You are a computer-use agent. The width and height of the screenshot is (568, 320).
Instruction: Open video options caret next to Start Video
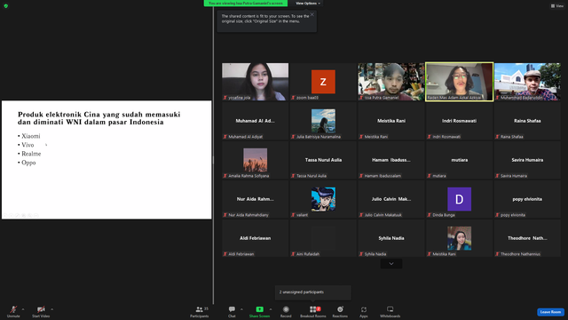click(51, 309)
